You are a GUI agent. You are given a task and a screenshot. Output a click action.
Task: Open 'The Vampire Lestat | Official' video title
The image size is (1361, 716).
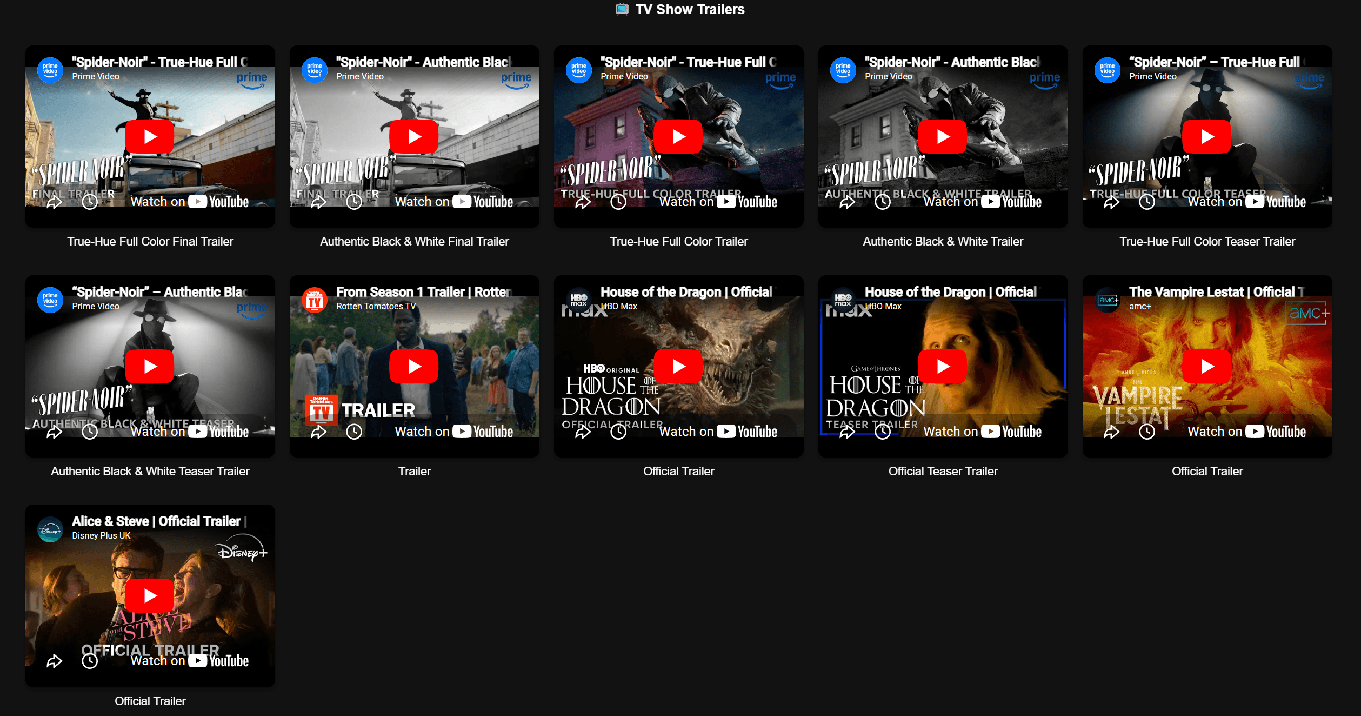[1217, 292]
